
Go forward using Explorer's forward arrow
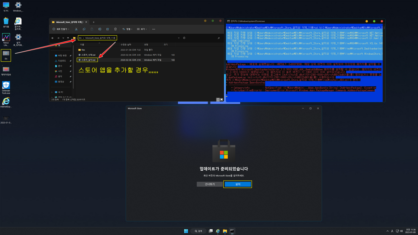tap(58, 38)
